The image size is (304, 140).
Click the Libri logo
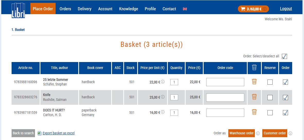[x=19, y=11]
